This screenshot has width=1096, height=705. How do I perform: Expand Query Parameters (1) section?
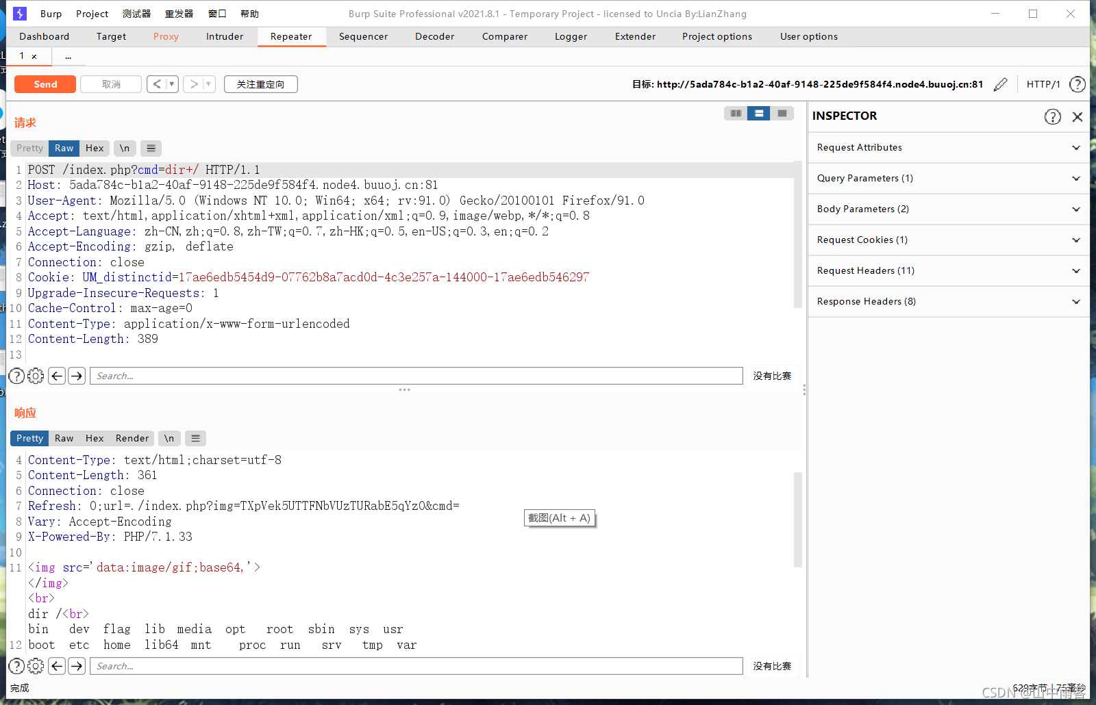[x=949, y=179]
